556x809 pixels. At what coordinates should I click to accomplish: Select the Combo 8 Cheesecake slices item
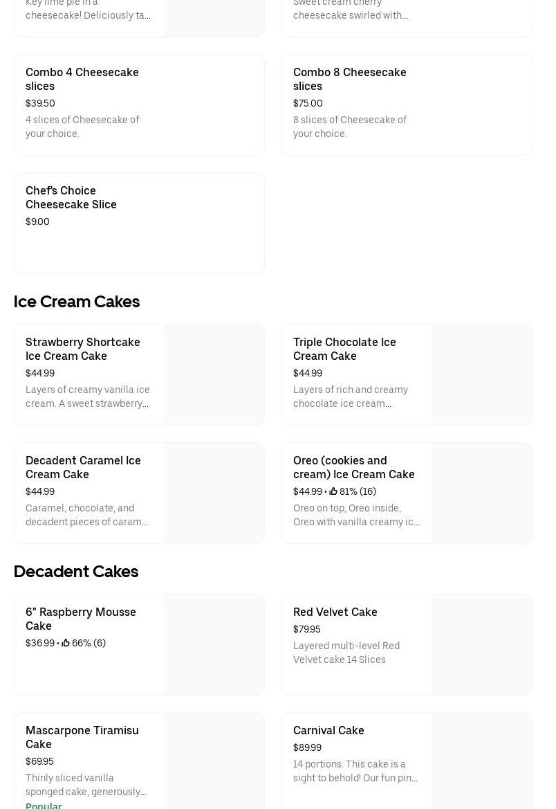349,79
